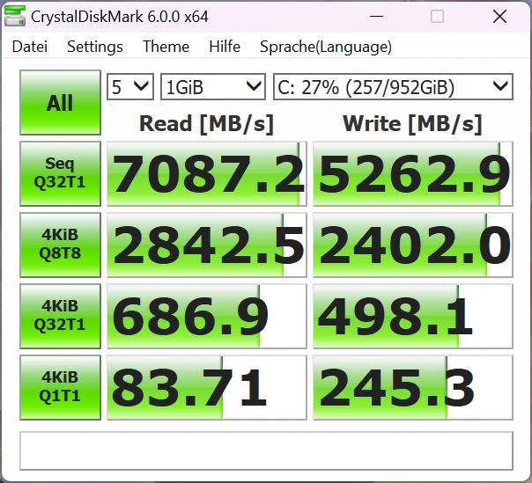Image resolution: width=532 pixels, height=483 pixels.
Task: Click the CrystalDiskMark app icon in title bar
Action: click(x=15, y=16)
